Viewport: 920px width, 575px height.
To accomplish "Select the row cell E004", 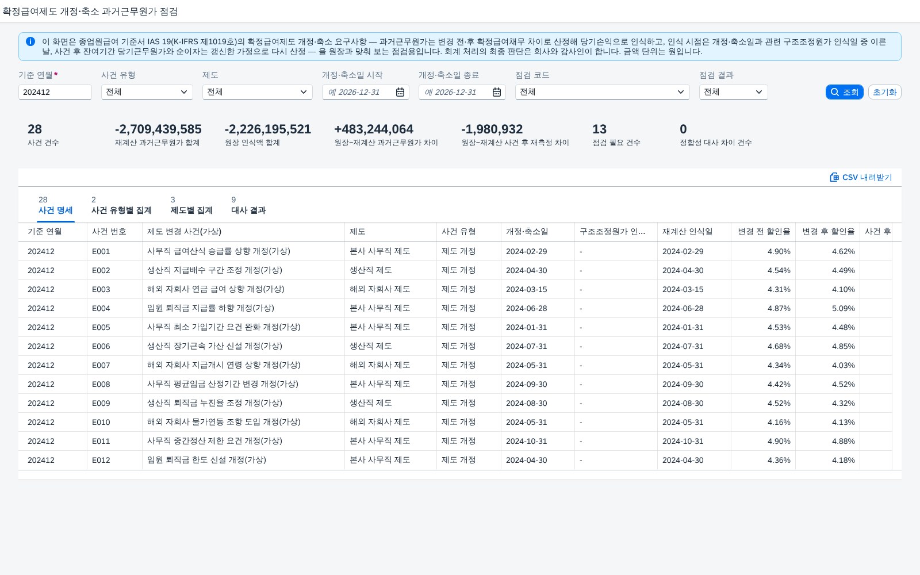I will click(x=114, y=308).
